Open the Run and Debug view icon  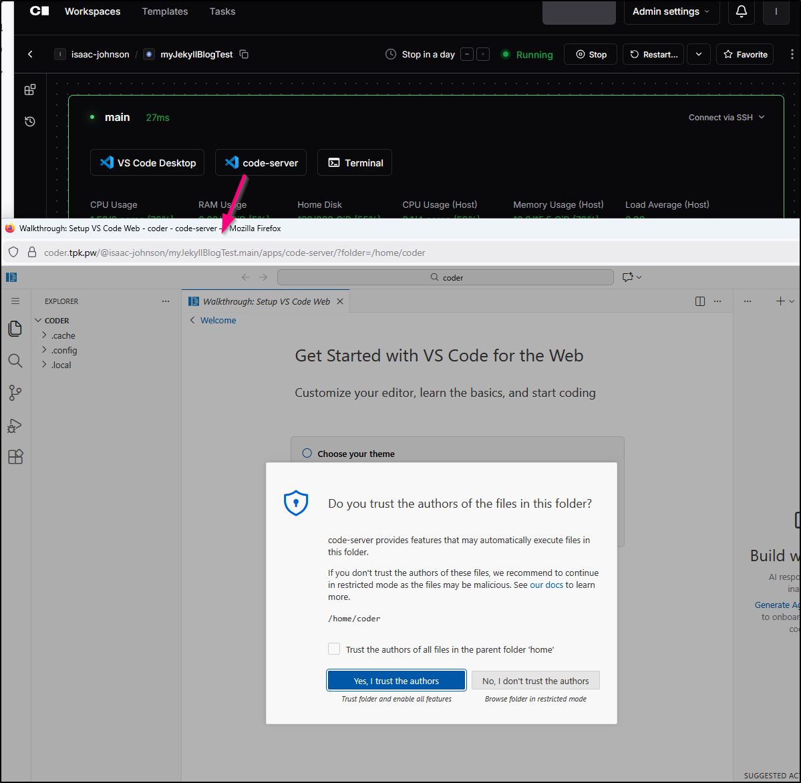click(15, 426)
